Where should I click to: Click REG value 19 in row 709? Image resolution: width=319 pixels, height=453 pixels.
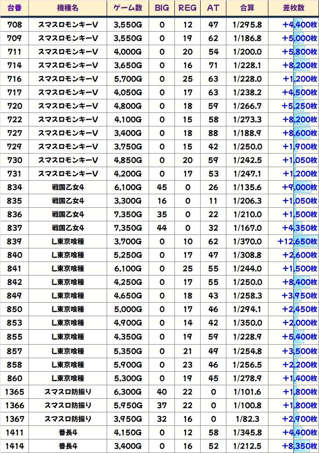point(188,38)
